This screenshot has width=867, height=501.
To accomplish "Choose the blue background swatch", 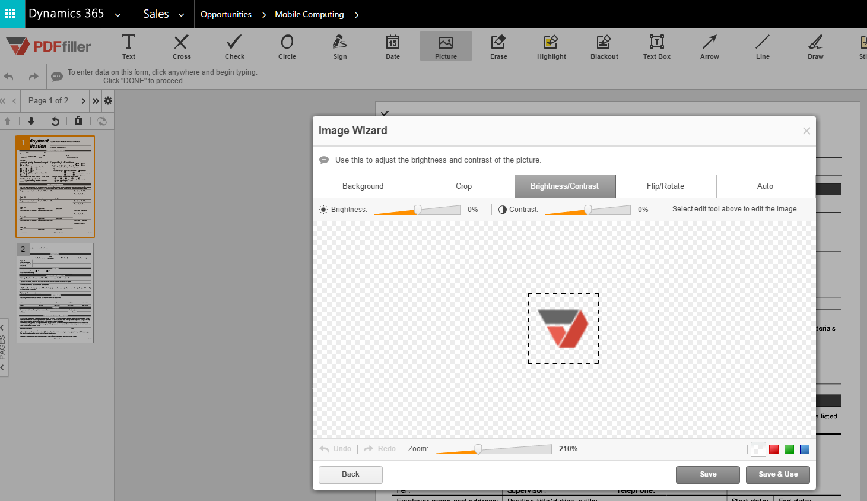I will [x=805, y=449].
